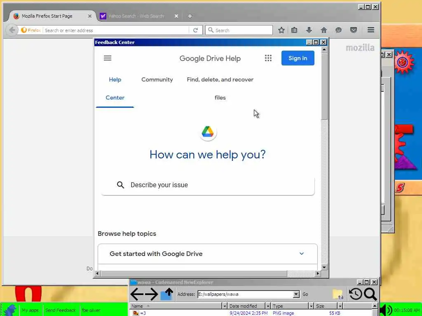Click the red gear S icon on the desktop
This screenshot has height=316, width=422.
click(403, 63)
